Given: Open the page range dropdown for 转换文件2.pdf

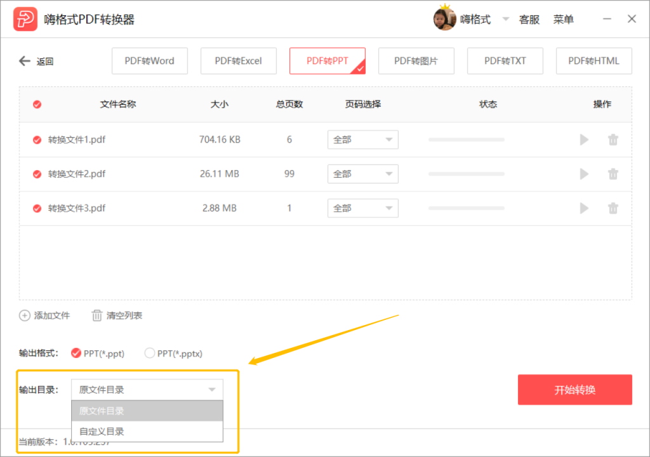Looking at the screenshot, I should tap(362, 174).
